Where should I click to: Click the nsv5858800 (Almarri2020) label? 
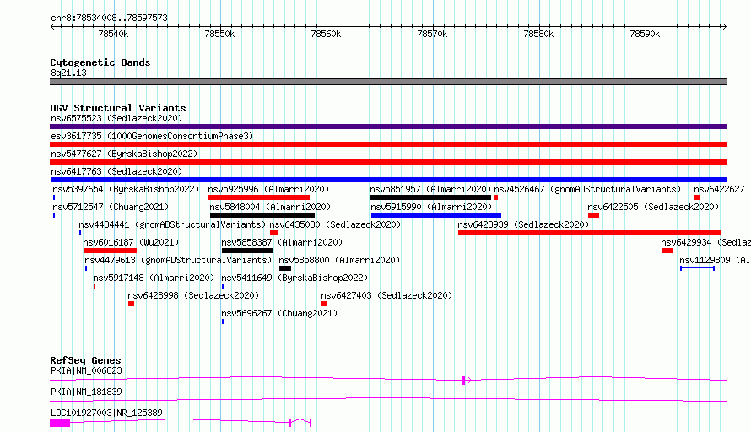pyautogui.click(x=339, y=260)
